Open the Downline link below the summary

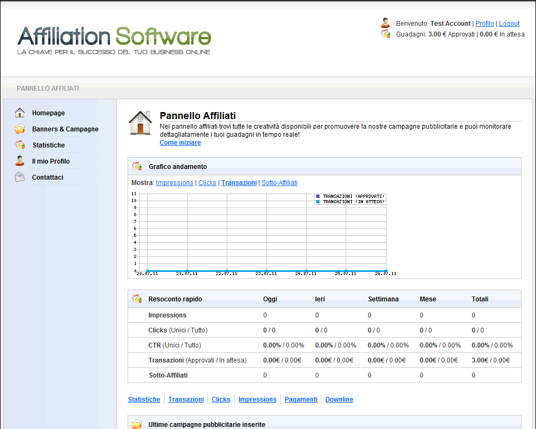tap(339, 400)
